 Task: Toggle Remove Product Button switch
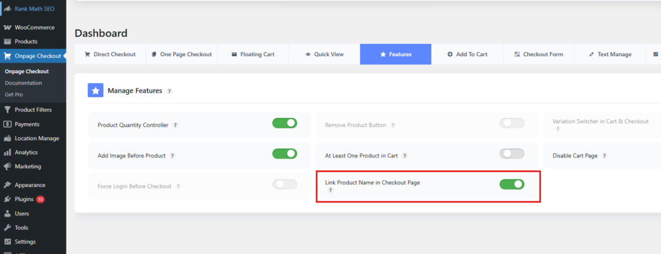(x=512, y=123)
